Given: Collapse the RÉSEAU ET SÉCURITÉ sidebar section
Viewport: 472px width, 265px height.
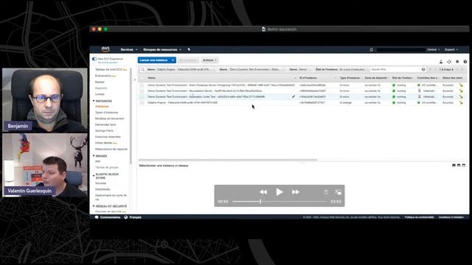Looking at the screenshot, I should pos(94,206).
